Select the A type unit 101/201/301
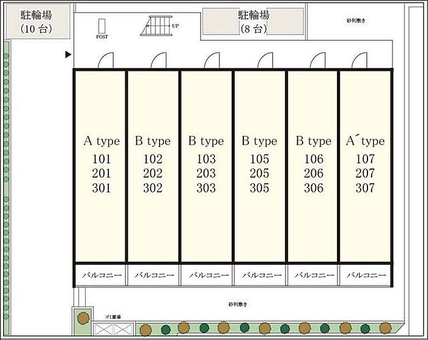428x340 pixels. [100, 165]
